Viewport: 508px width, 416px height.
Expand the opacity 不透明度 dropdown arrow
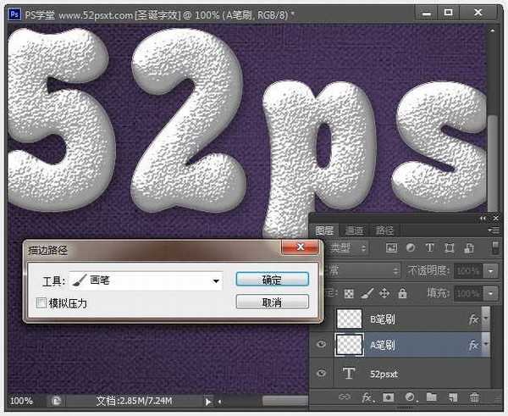(492, 270)
